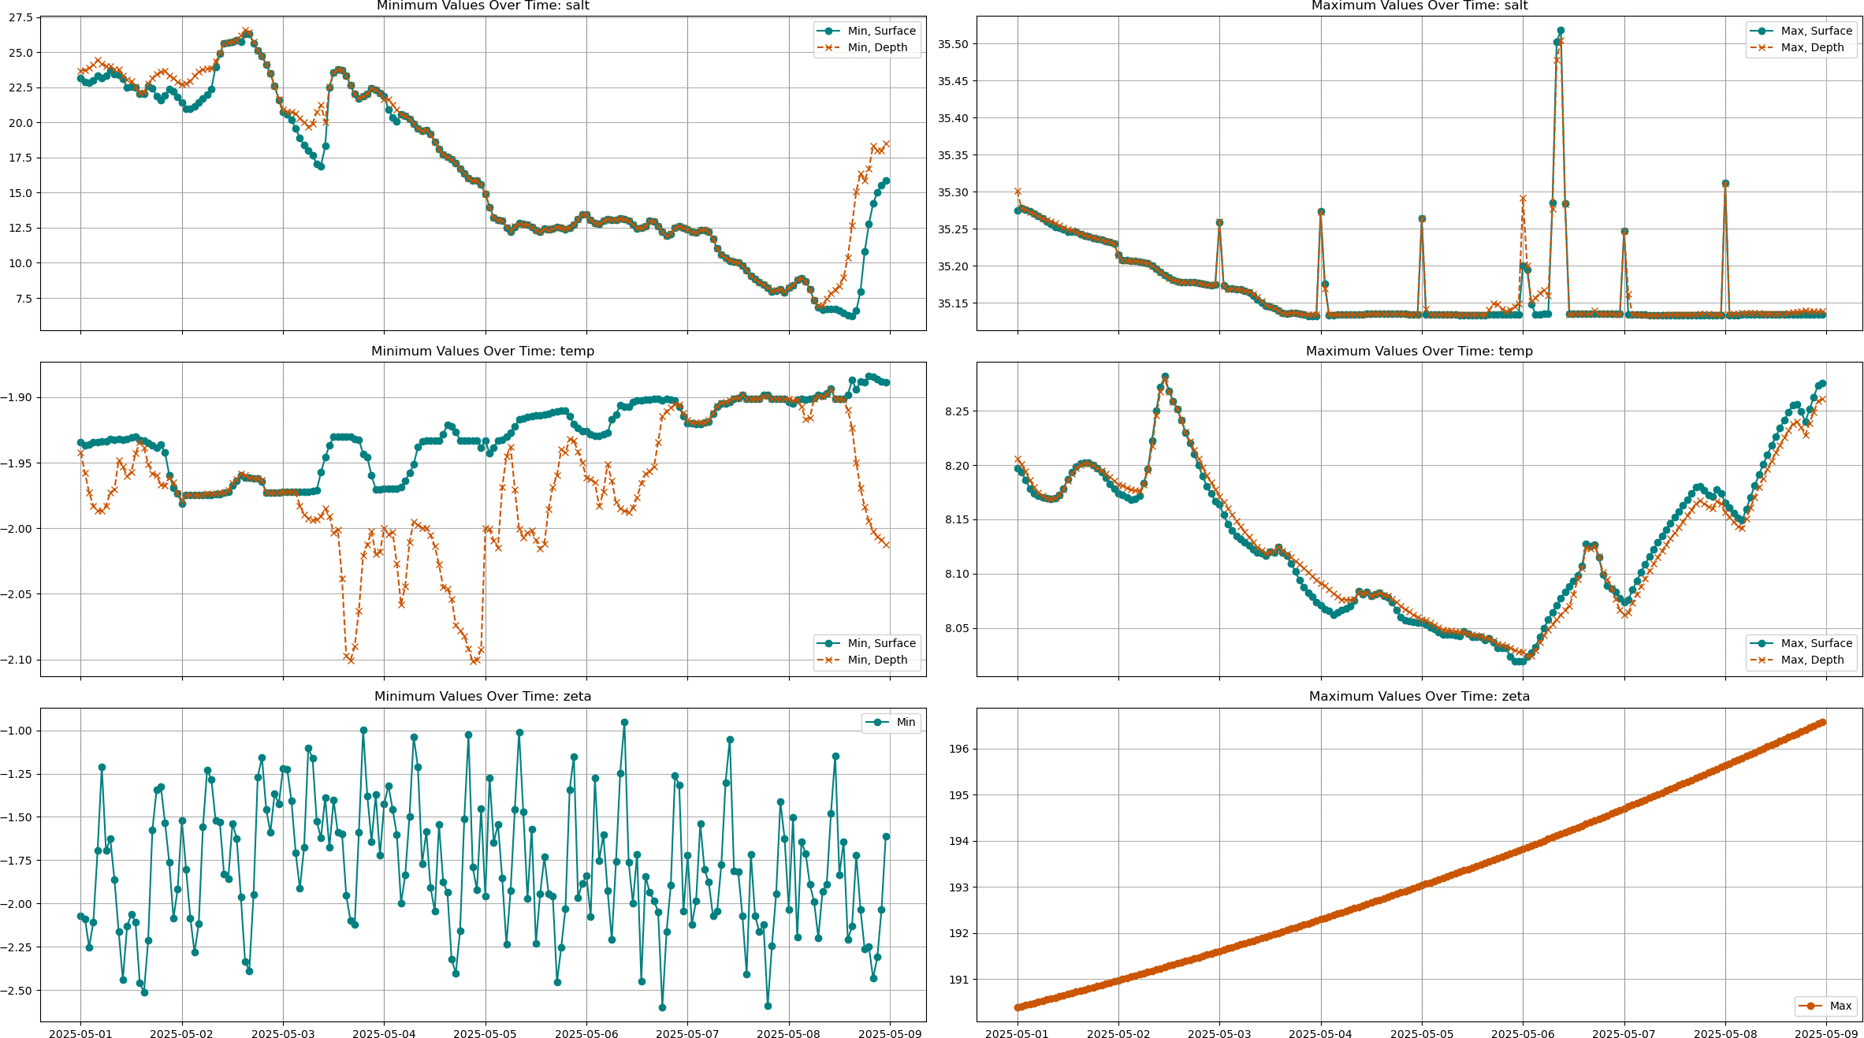Click the title "Maximum Values Over Time: temp"
The image size is (1864, 1038).
coord(1419,351)
